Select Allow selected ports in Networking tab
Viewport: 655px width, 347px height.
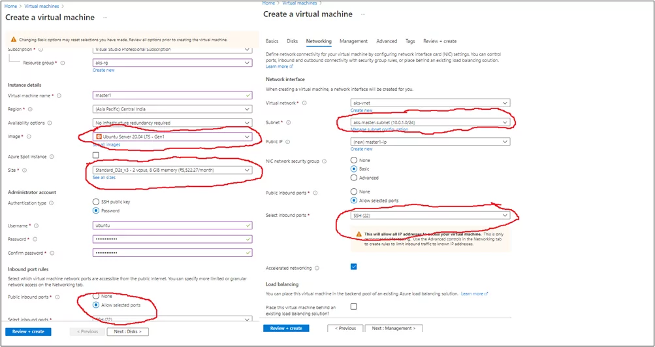pyautogui.click(x=354, y=200)
